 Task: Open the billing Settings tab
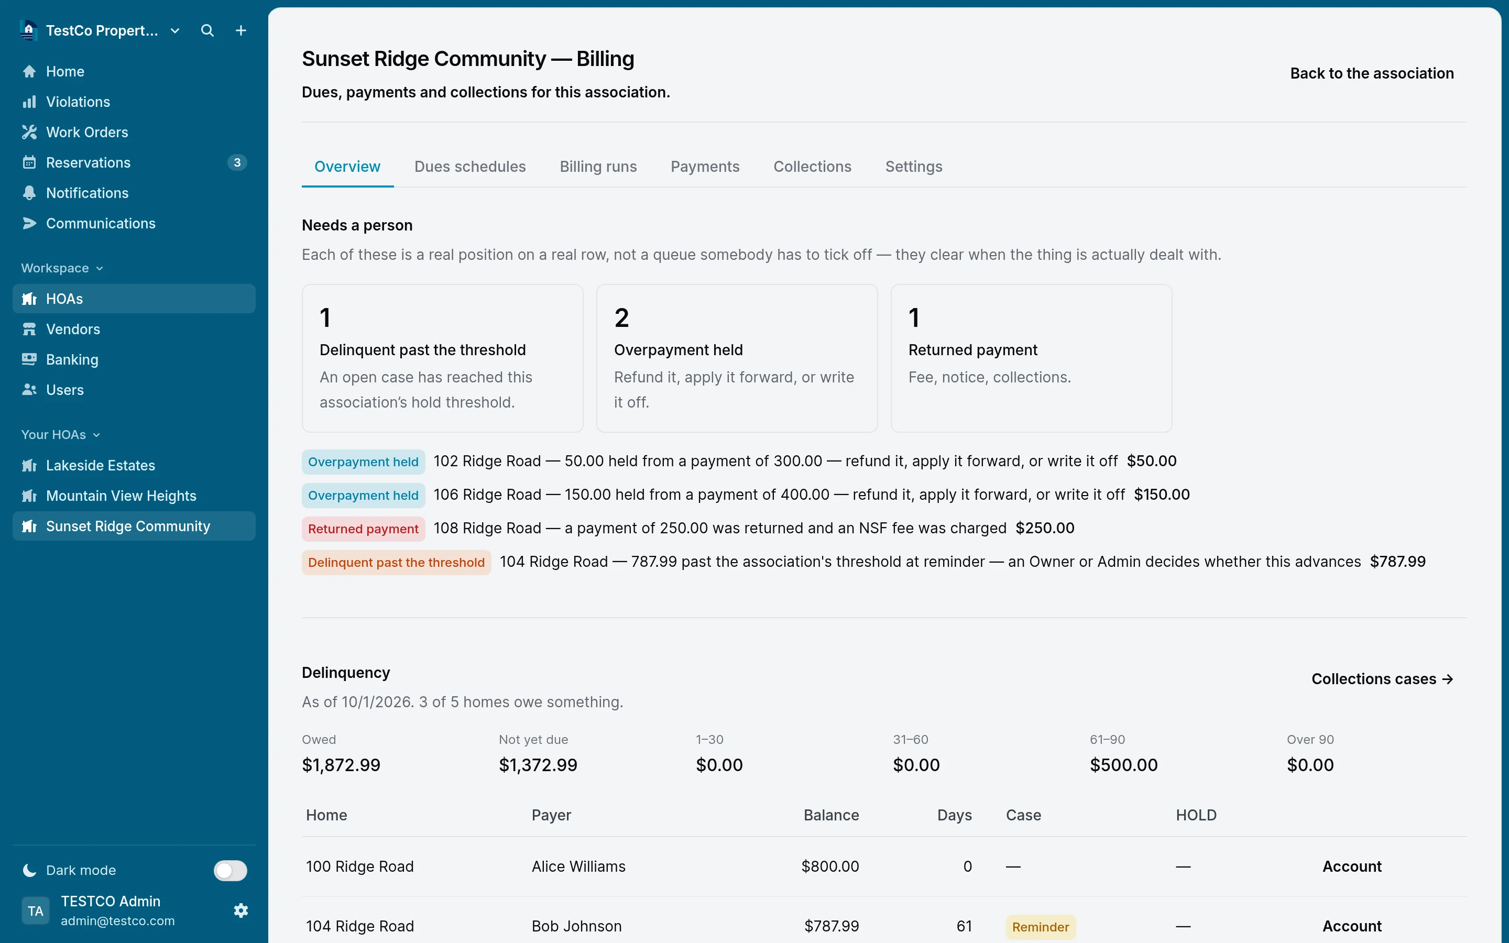point(913,167)
